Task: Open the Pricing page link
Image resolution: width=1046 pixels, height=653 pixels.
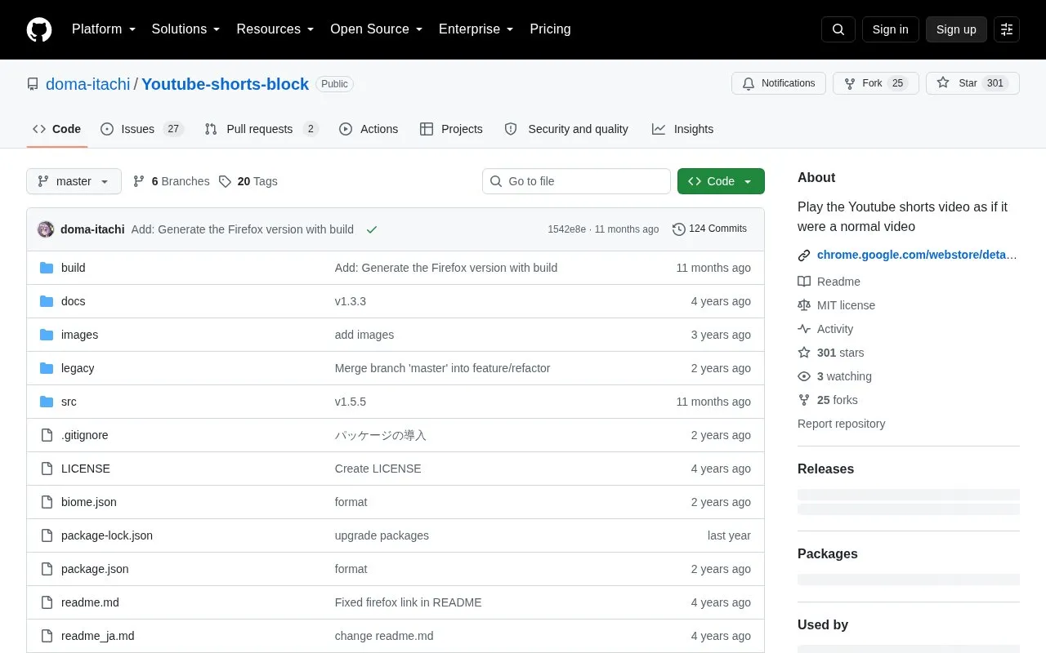Action: pos(550,29)
